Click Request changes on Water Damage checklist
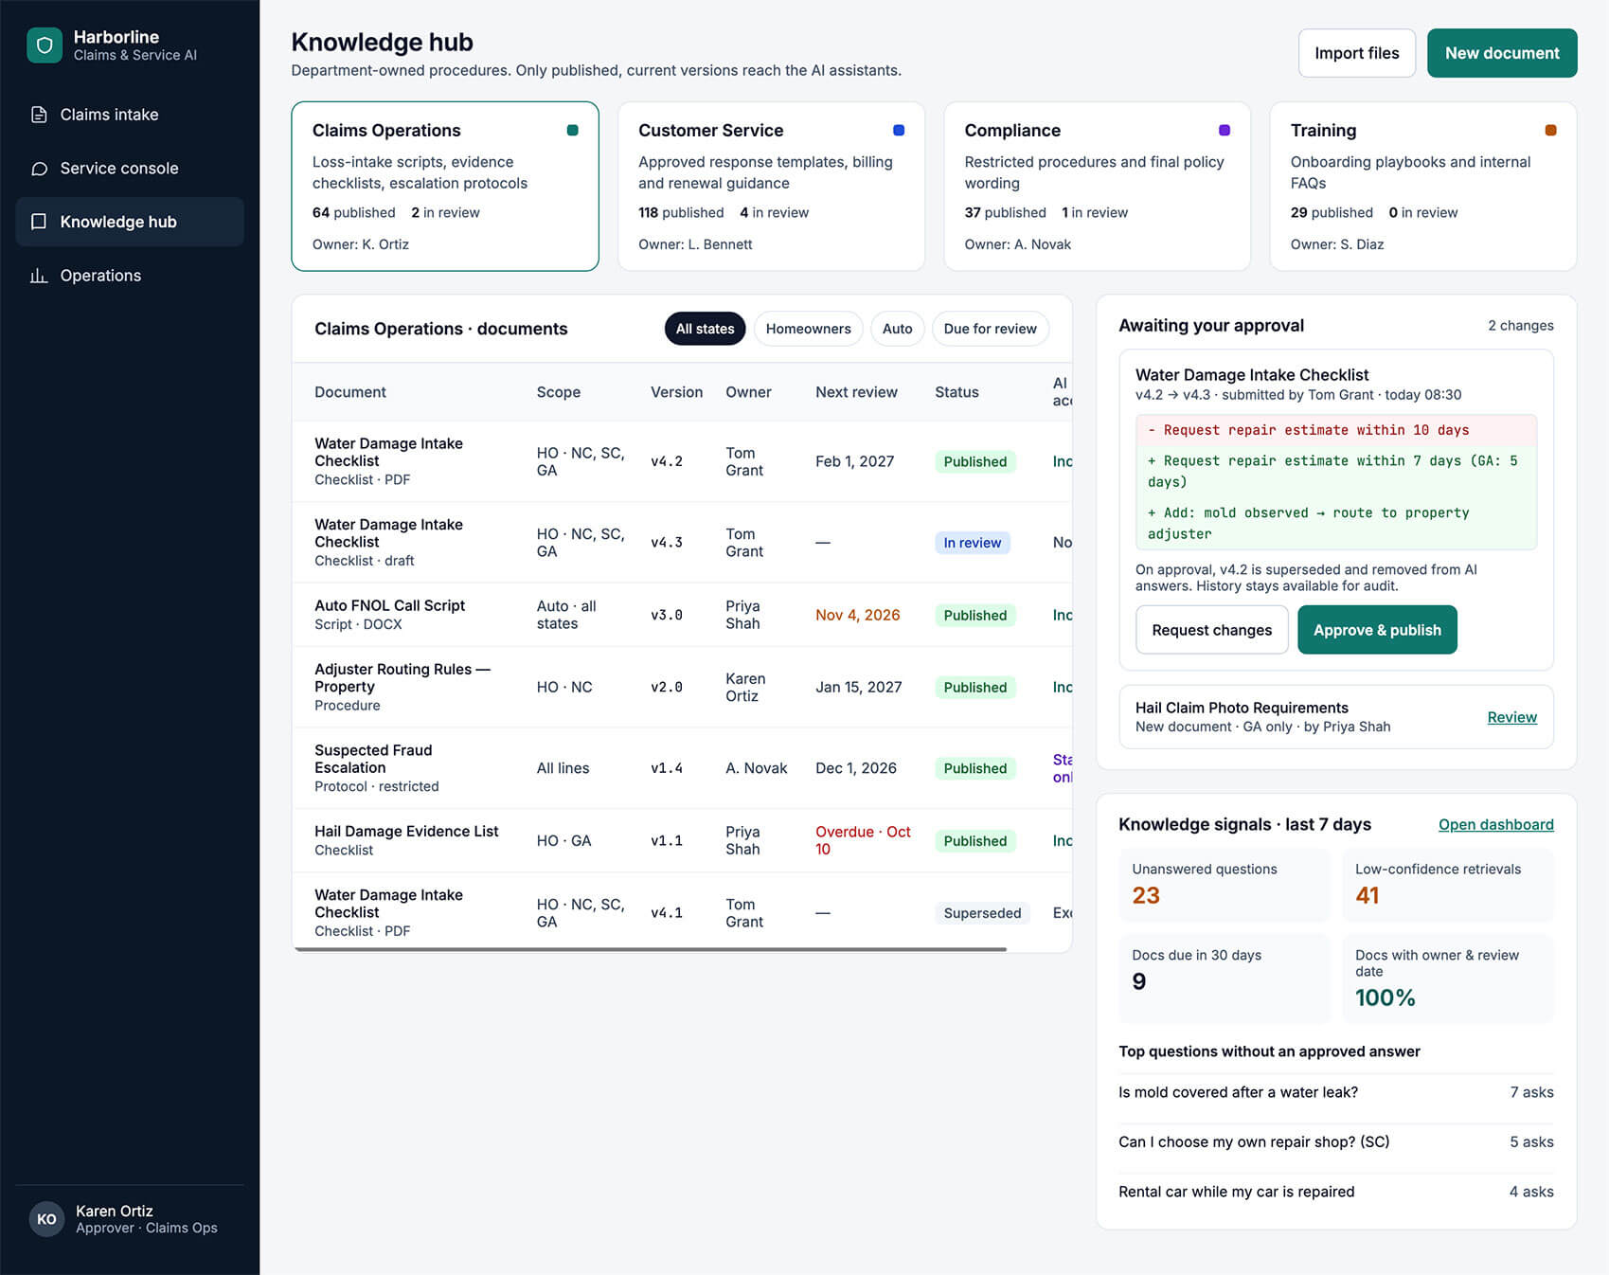 click(x=1211, y=630)
